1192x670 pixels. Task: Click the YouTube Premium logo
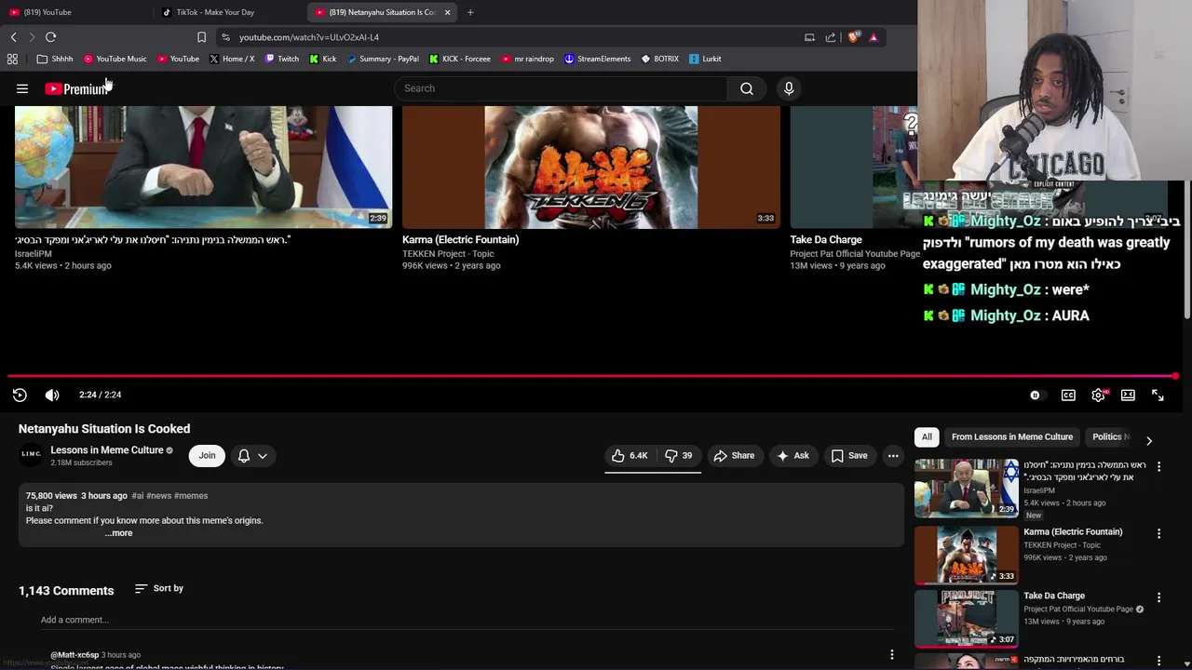coord(76,88)
